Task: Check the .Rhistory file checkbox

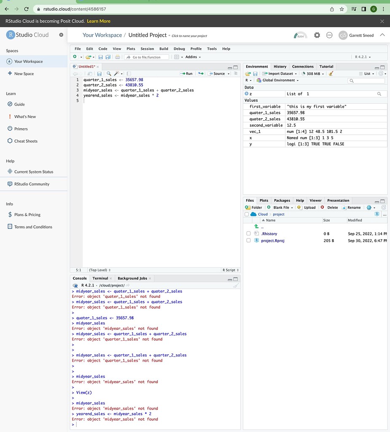Action: pos(248,234)
